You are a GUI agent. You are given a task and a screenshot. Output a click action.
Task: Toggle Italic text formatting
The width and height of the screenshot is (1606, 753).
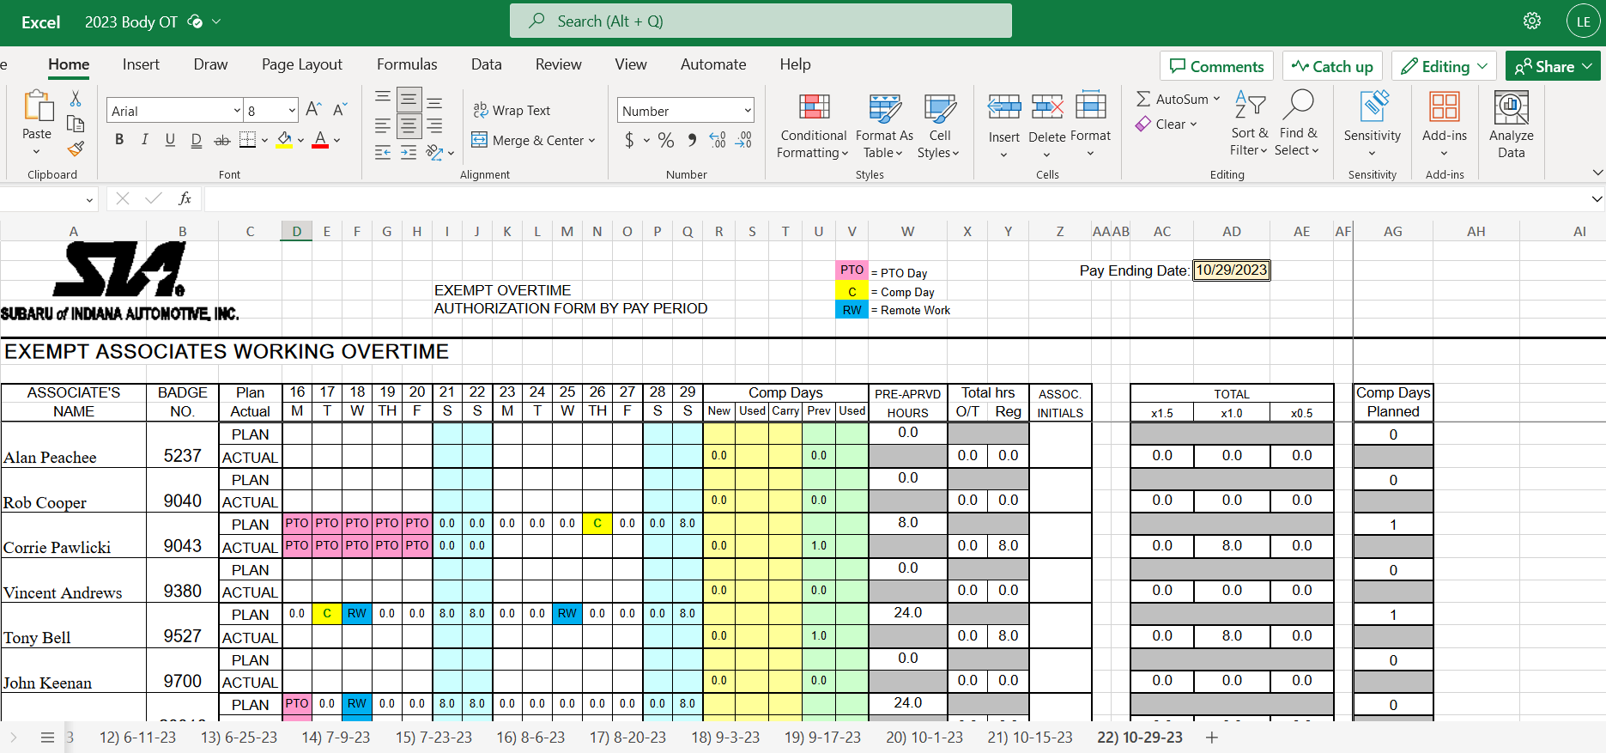(x=144, y=140)
